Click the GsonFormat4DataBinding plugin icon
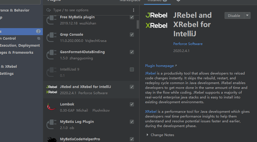257x142 pixels. [52, 55]
